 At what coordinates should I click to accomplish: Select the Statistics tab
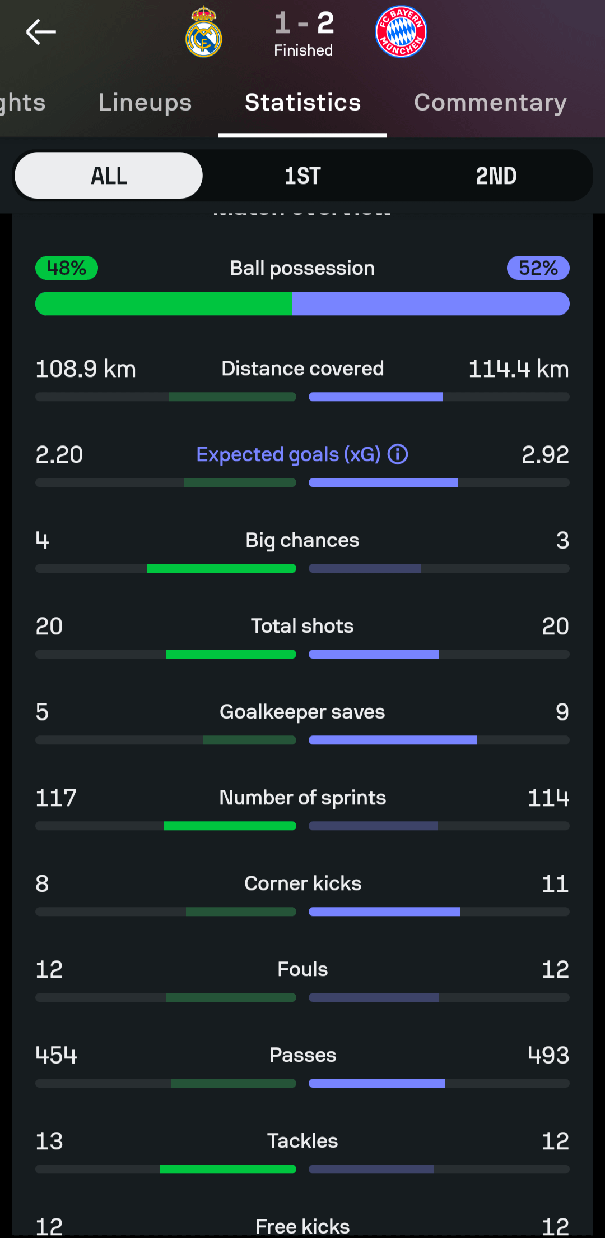[302, 103]
